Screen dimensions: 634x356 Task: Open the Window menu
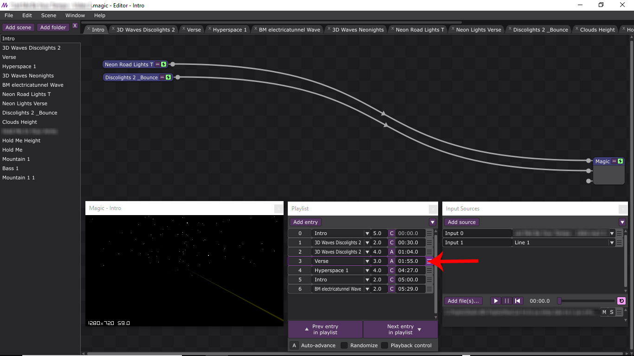(75, 15)
